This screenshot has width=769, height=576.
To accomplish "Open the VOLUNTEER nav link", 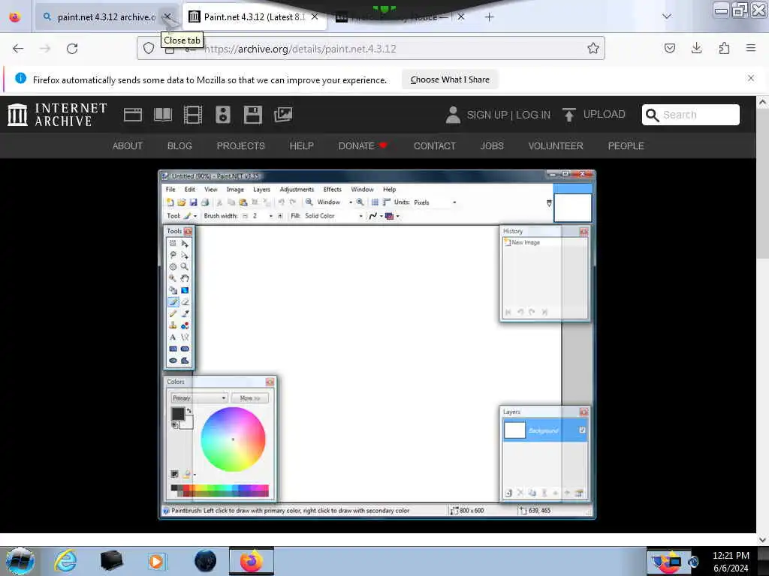I will (556, 146).
